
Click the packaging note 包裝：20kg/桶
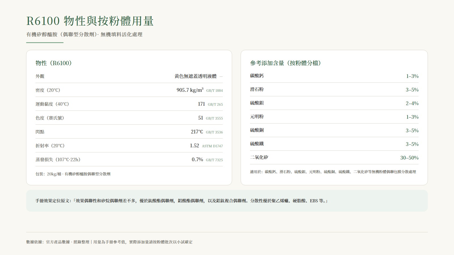pos(49,174)
